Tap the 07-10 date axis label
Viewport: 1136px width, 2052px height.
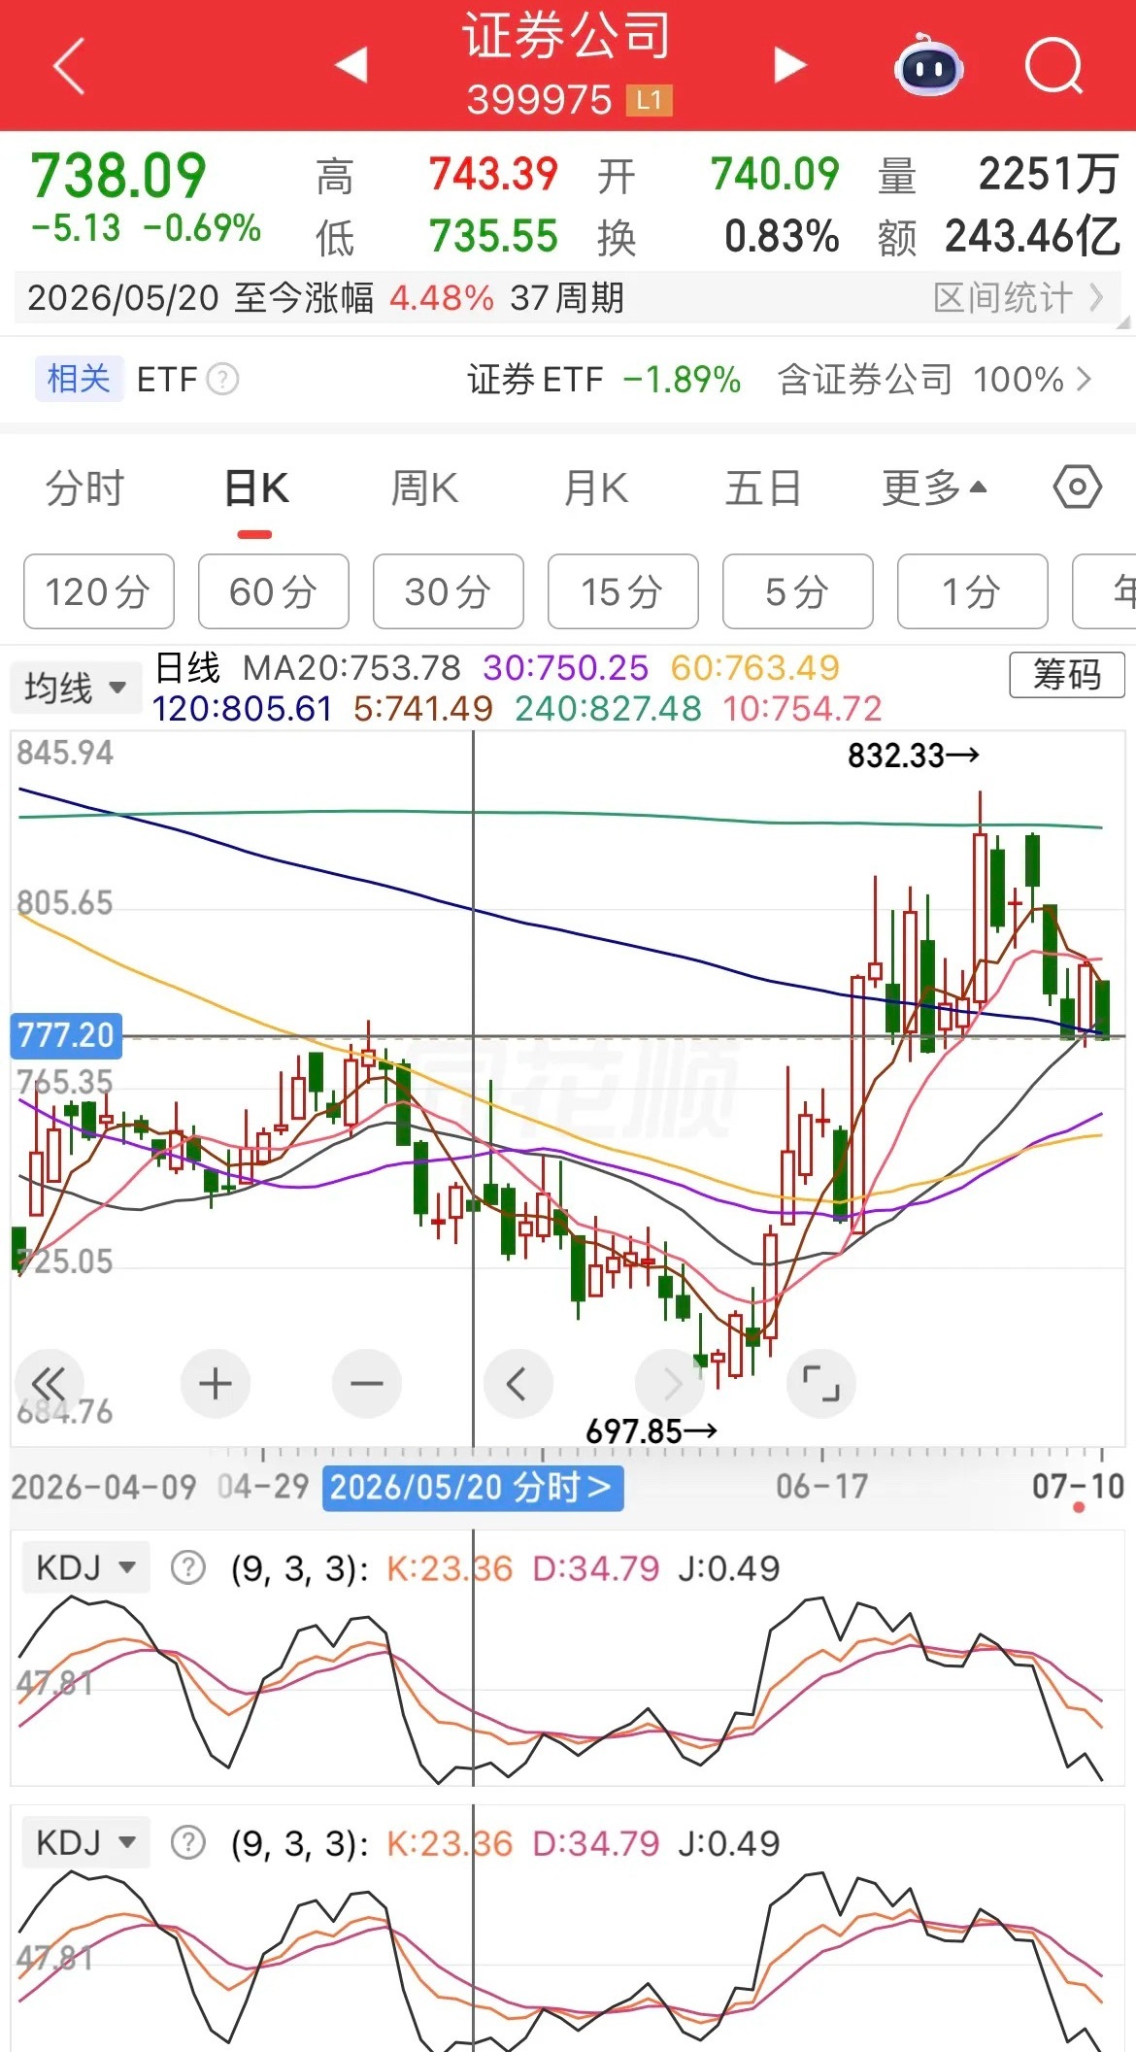[1078, 1486]
